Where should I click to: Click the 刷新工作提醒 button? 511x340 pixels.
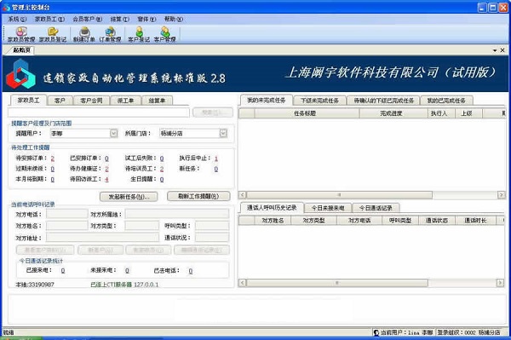198,196
